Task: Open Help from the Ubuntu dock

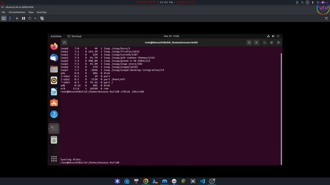Action: coord(54,114)
